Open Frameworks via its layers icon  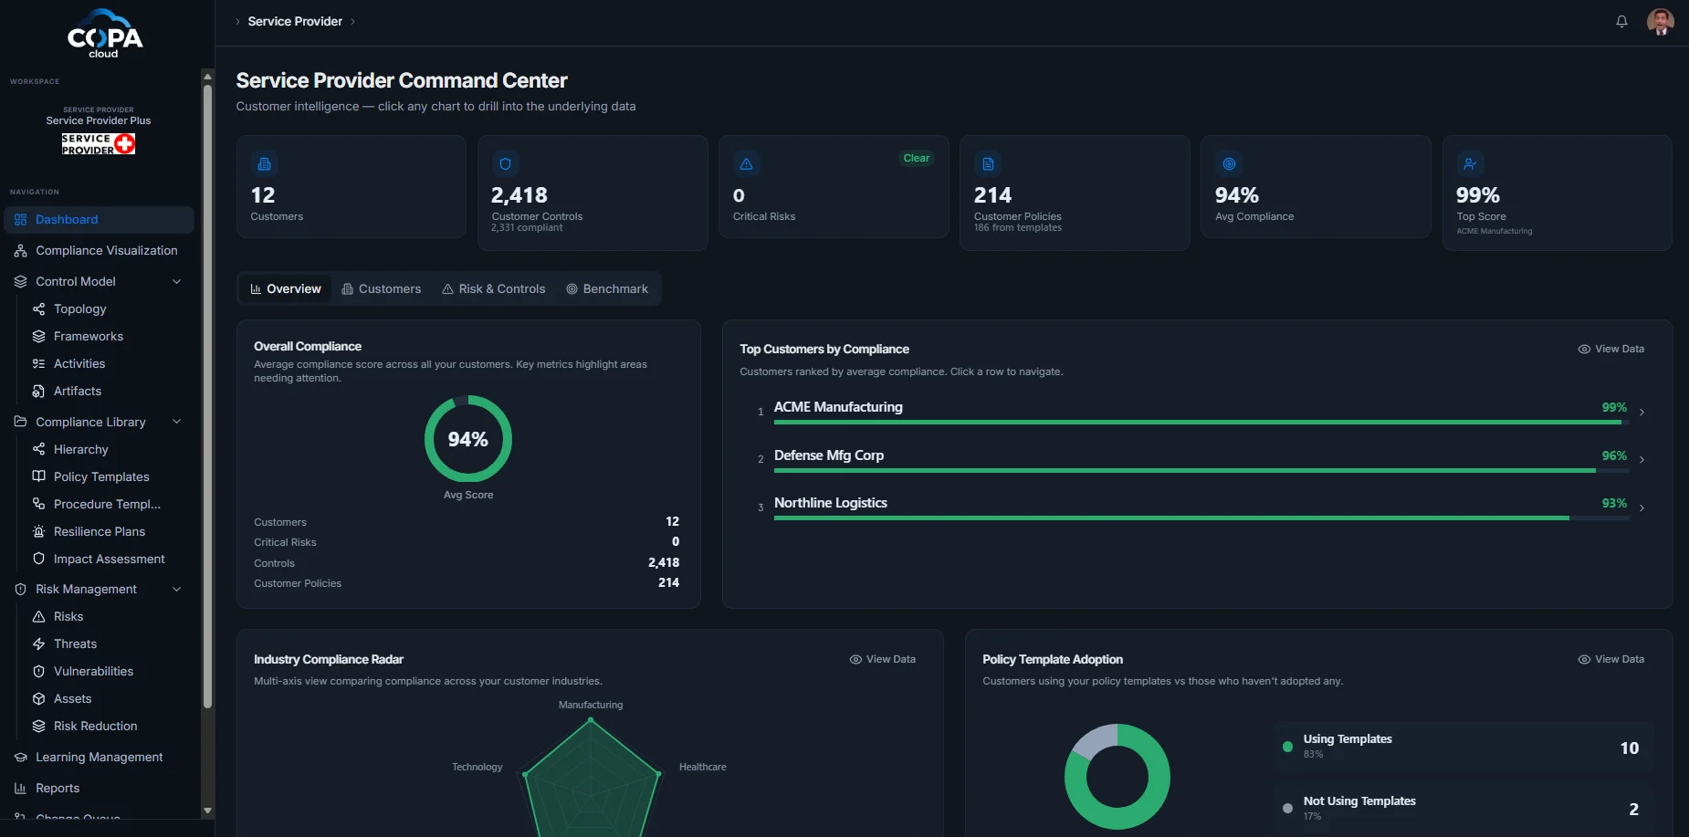(x=38, y=337)
